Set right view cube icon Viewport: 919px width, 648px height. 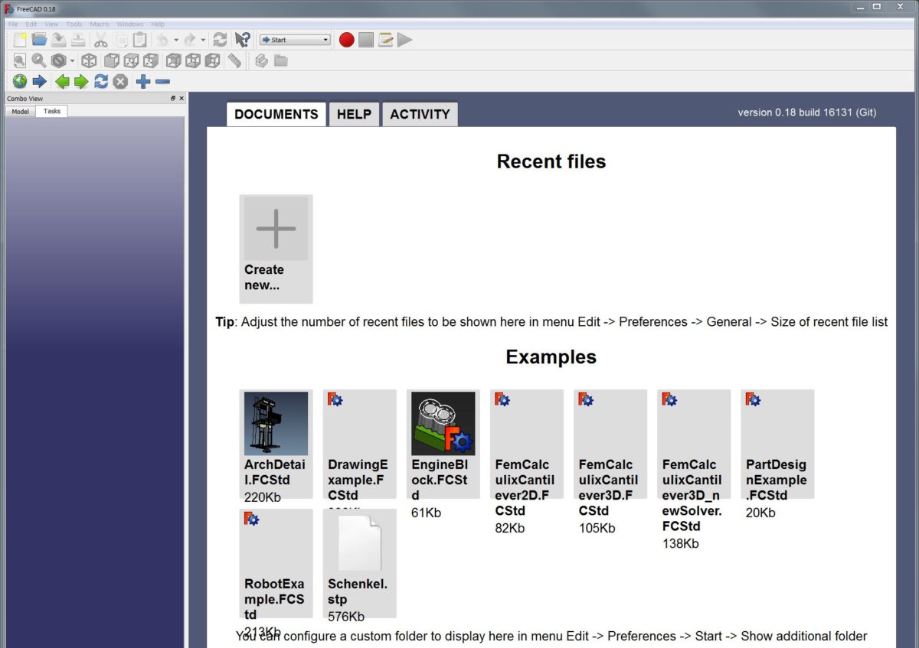click(x=151, y=60)
